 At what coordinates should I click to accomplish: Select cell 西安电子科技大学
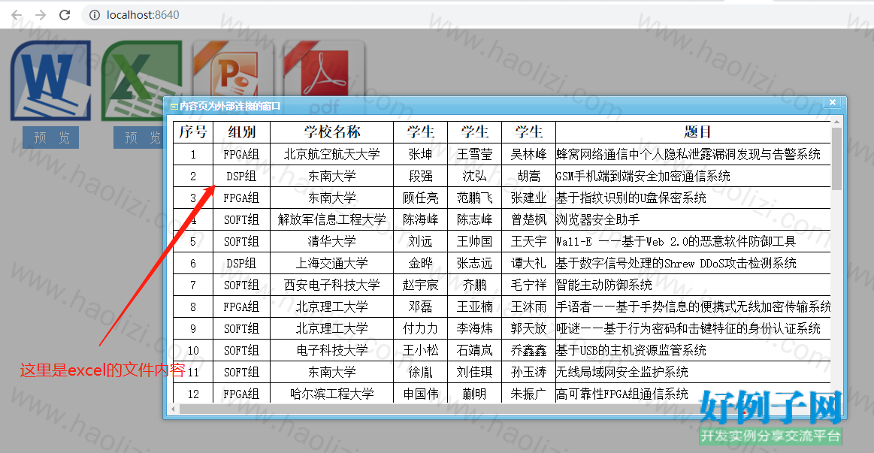tap(331, 285)
